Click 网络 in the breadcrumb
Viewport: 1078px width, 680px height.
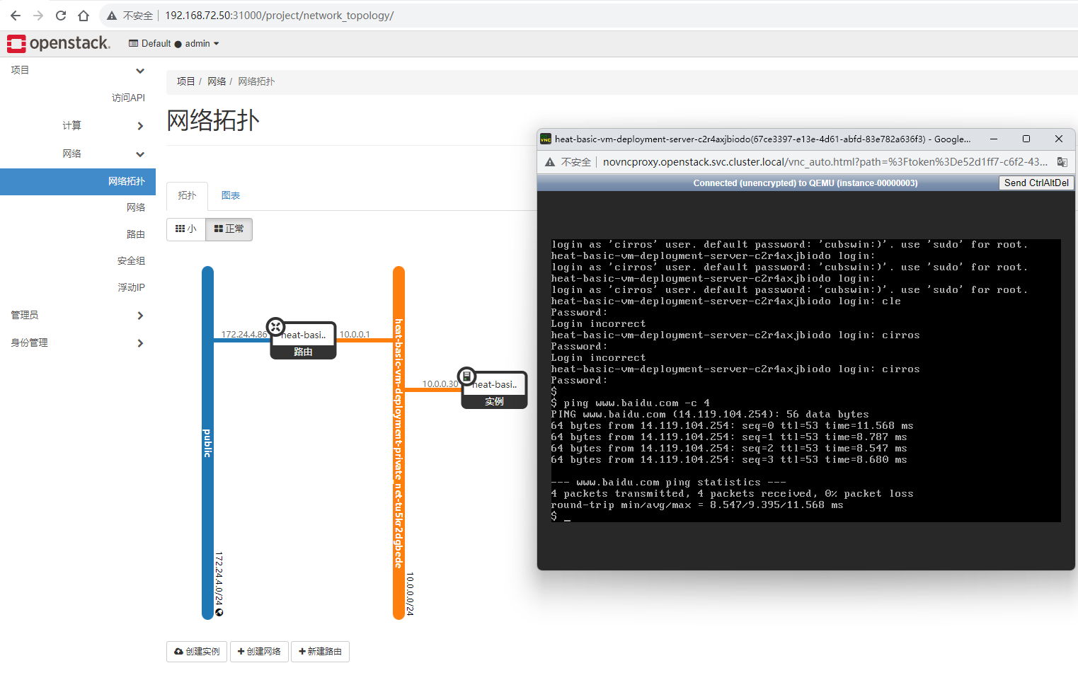pos(217,81)
